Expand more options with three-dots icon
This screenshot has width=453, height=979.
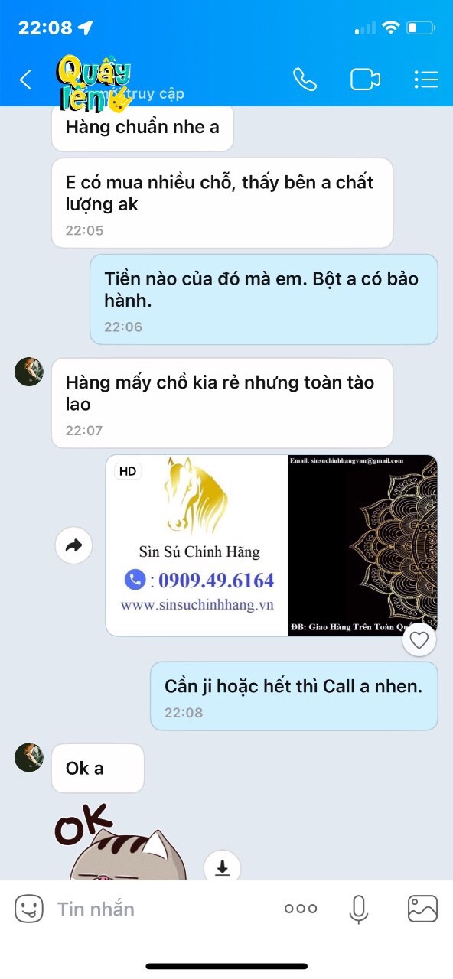click(301, 909)
